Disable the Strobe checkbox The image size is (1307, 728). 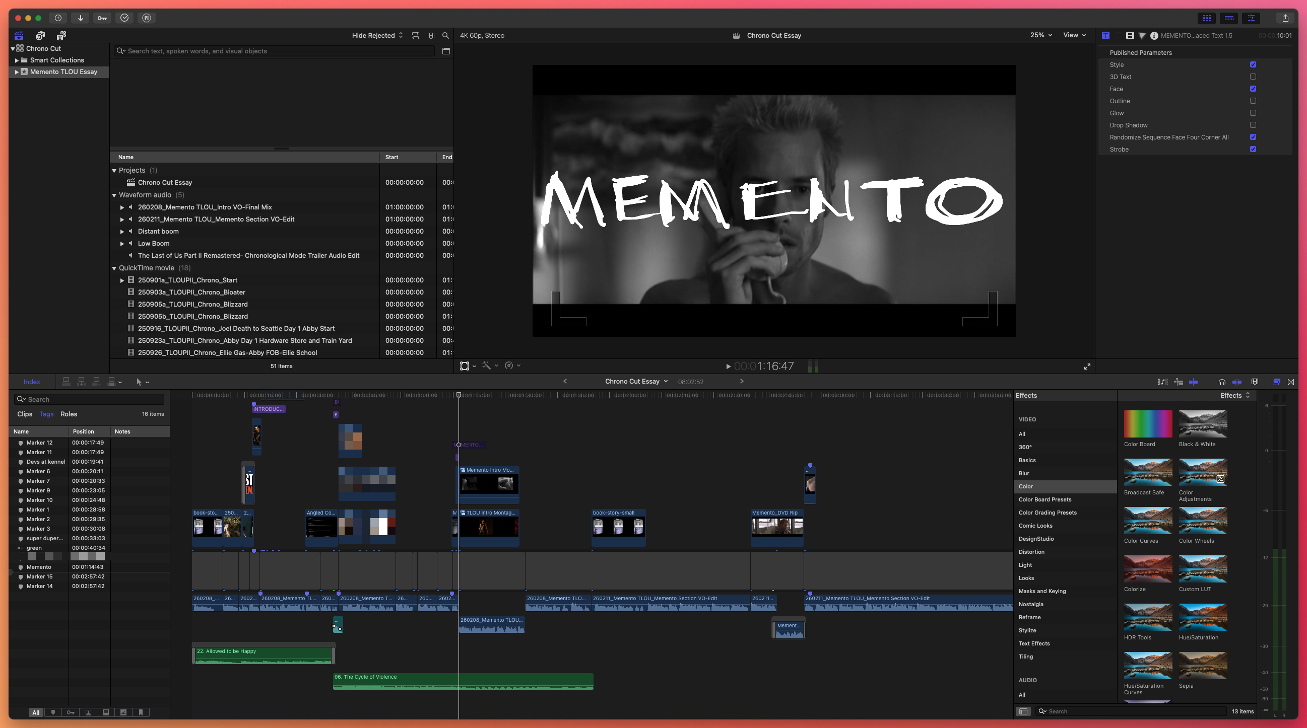(1253, 149)
